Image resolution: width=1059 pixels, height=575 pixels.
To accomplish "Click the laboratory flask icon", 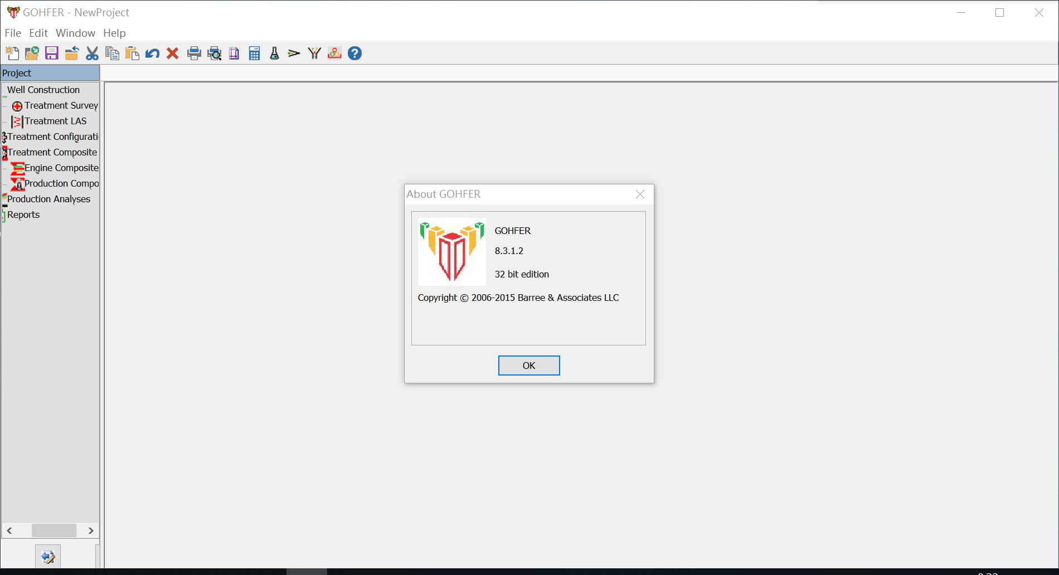I will pos(274,53).
